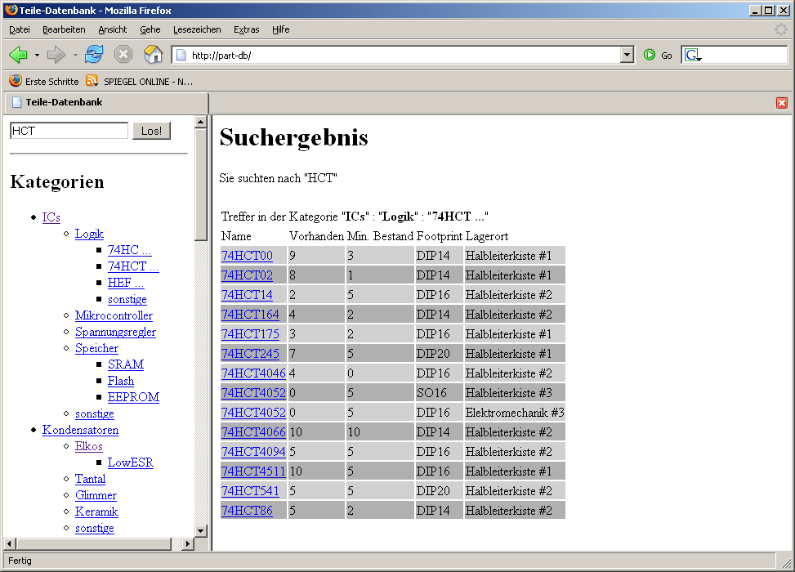Open the Mikrocontroller category link
Image resolution: width=795 pixels, height=572 pixels.
[x=114, y=315]
